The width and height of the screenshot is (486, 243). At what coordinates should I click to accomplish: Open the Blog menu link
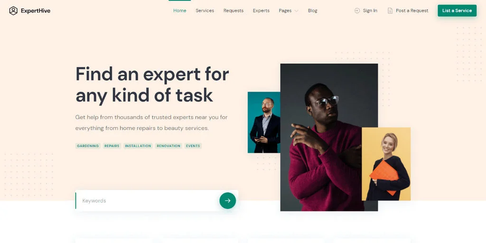pyautogui.click(x=312, y=10)
